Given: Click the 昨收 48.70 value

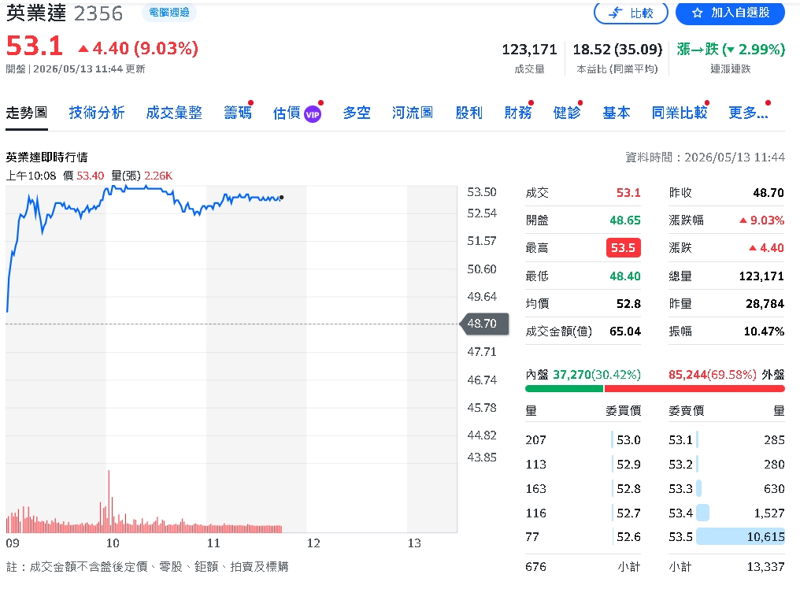Looking at the screenshot, I should (x=769, y=193).
